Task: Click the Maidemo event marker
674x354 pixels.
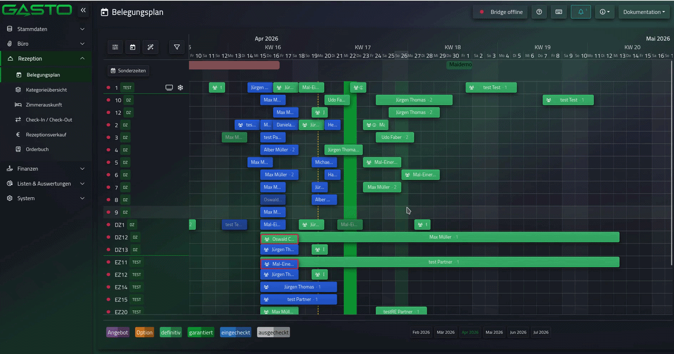Action: [x=460, y=65]
